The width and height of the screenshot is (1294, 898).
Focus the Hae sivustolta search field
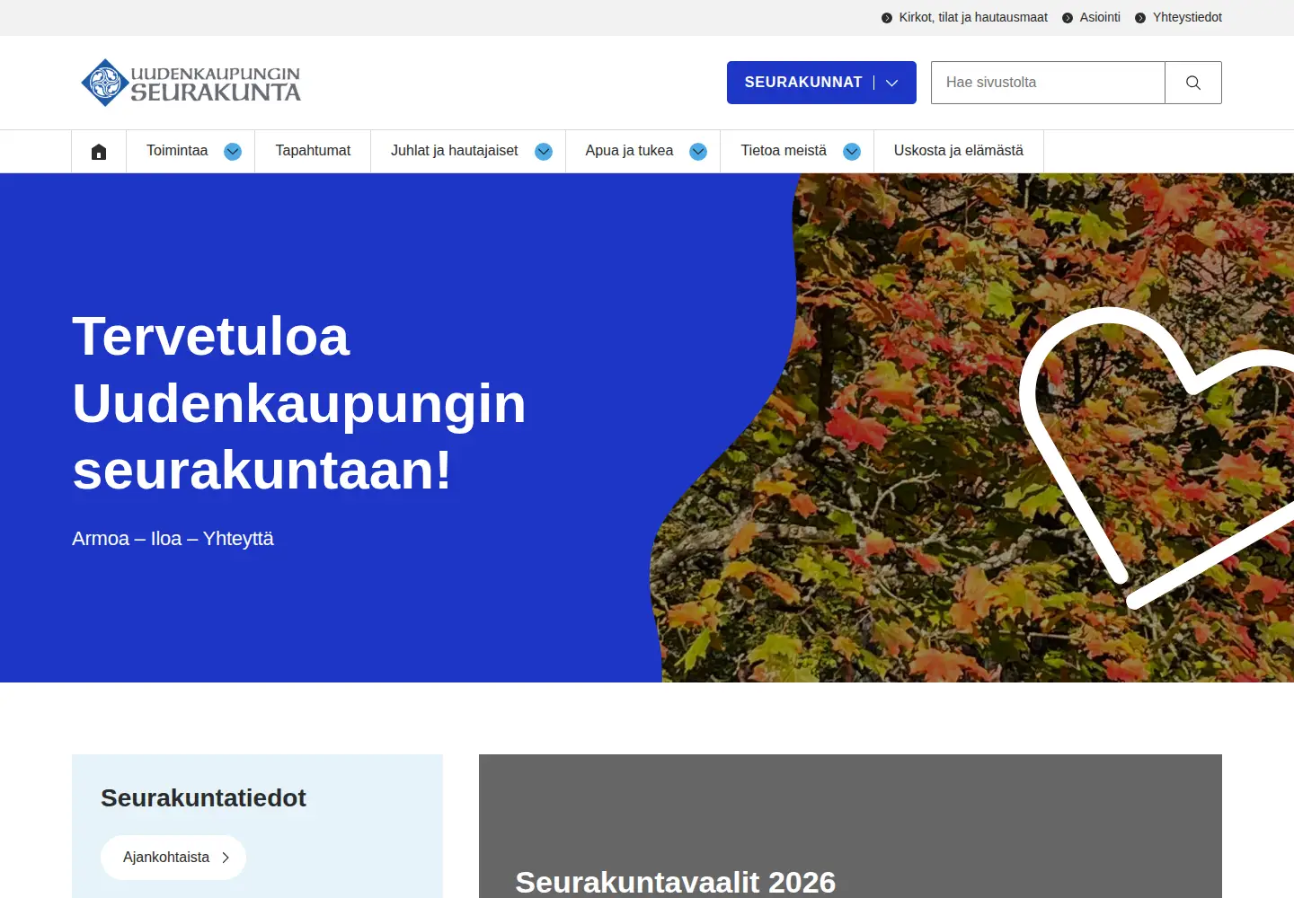click(x=1048, y=83)
